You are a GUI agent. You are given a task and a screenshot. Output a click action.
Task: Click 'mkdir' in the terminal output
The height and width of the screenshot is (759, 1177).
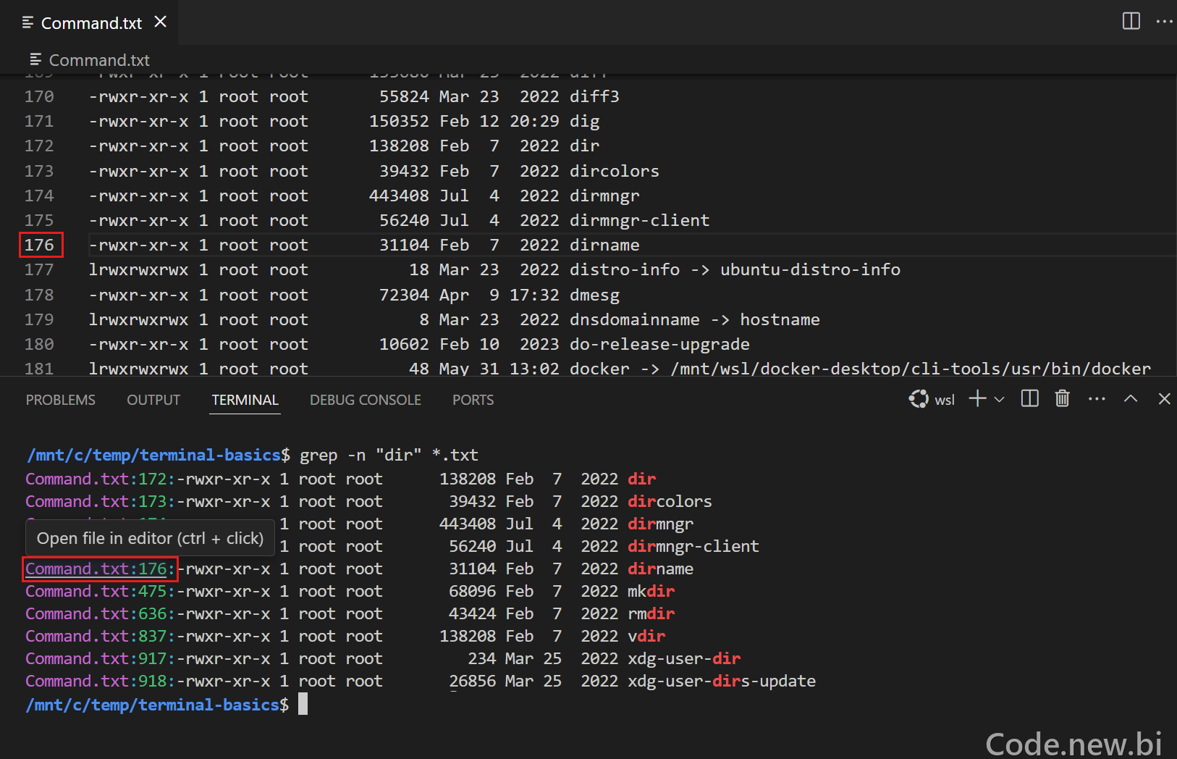point(651,591)
